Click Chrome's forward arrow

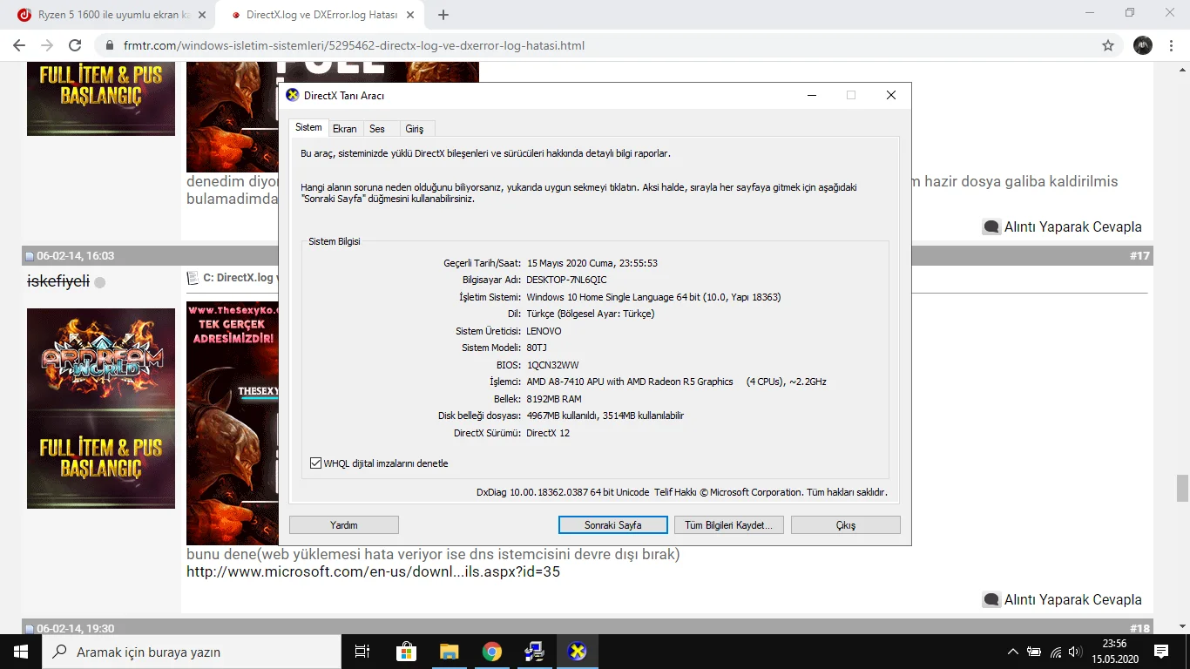coord(47,45)
